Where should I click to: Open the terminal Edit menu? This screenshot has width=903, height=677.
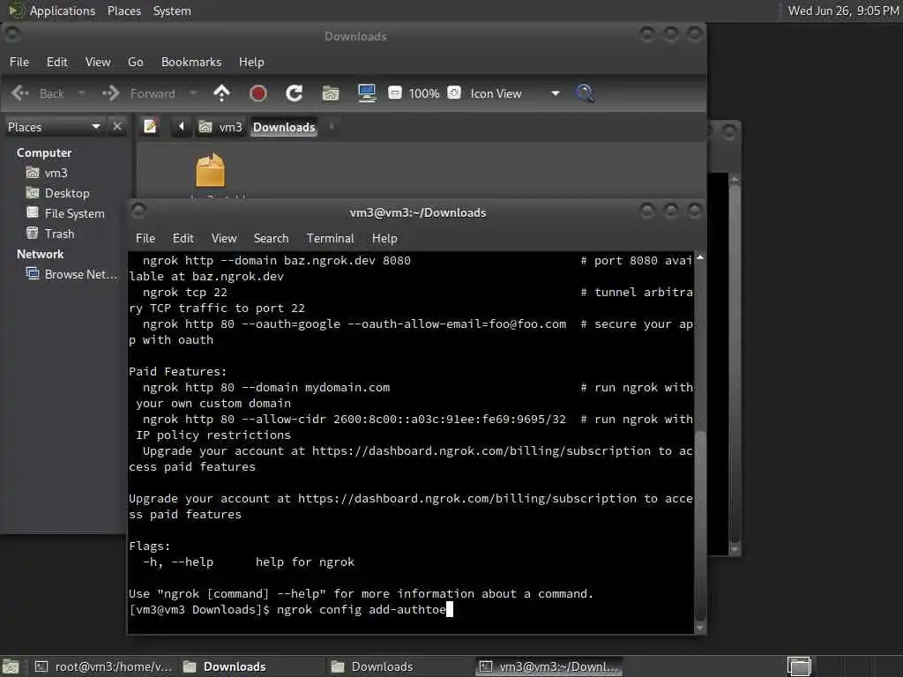tap(183, 238)
